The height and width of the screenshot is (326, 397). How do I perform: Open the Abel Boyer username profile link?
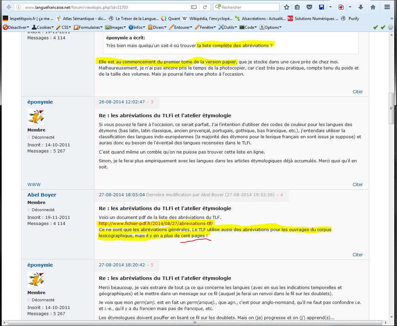coord(42,195)
